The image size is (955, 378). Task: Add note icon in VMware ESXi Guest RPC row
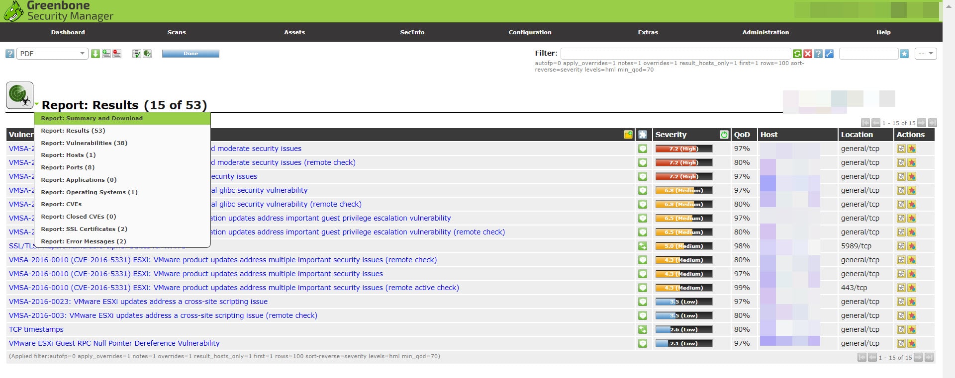click(x=901, y=343)
